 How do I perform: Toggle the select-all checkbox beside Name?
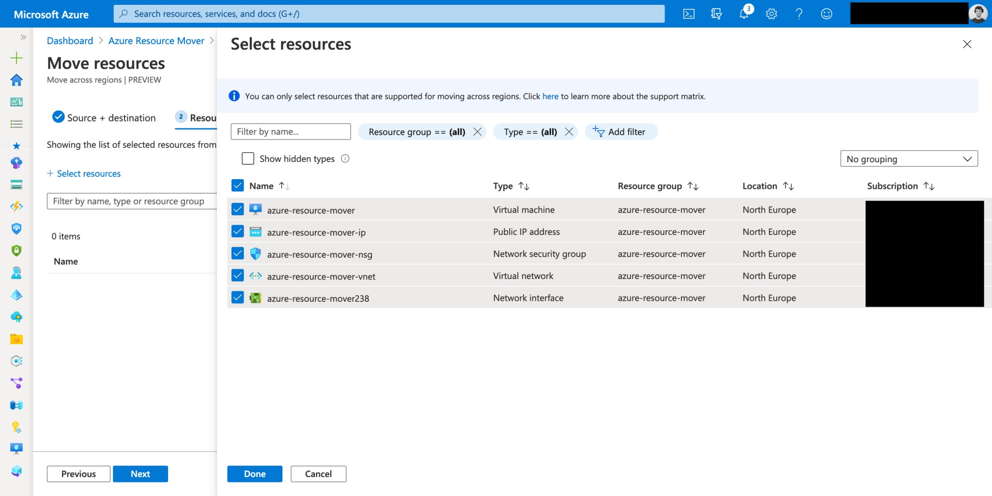click(x=237, y=186)
